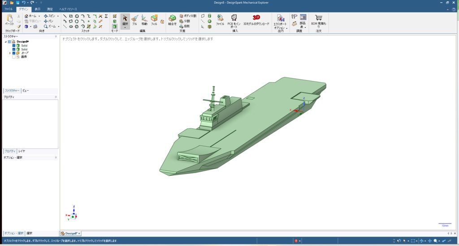Viewport: 459px width, 246px height.
Task: Click the Save icon in quick access toolbar
Action: click(17, 3)
